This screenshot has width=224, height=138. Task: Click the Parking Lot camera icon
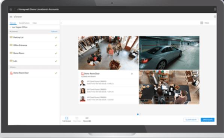[11, 37]
